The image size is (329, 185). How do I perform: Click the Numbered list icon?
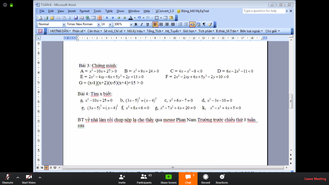[x=180, y=24]
